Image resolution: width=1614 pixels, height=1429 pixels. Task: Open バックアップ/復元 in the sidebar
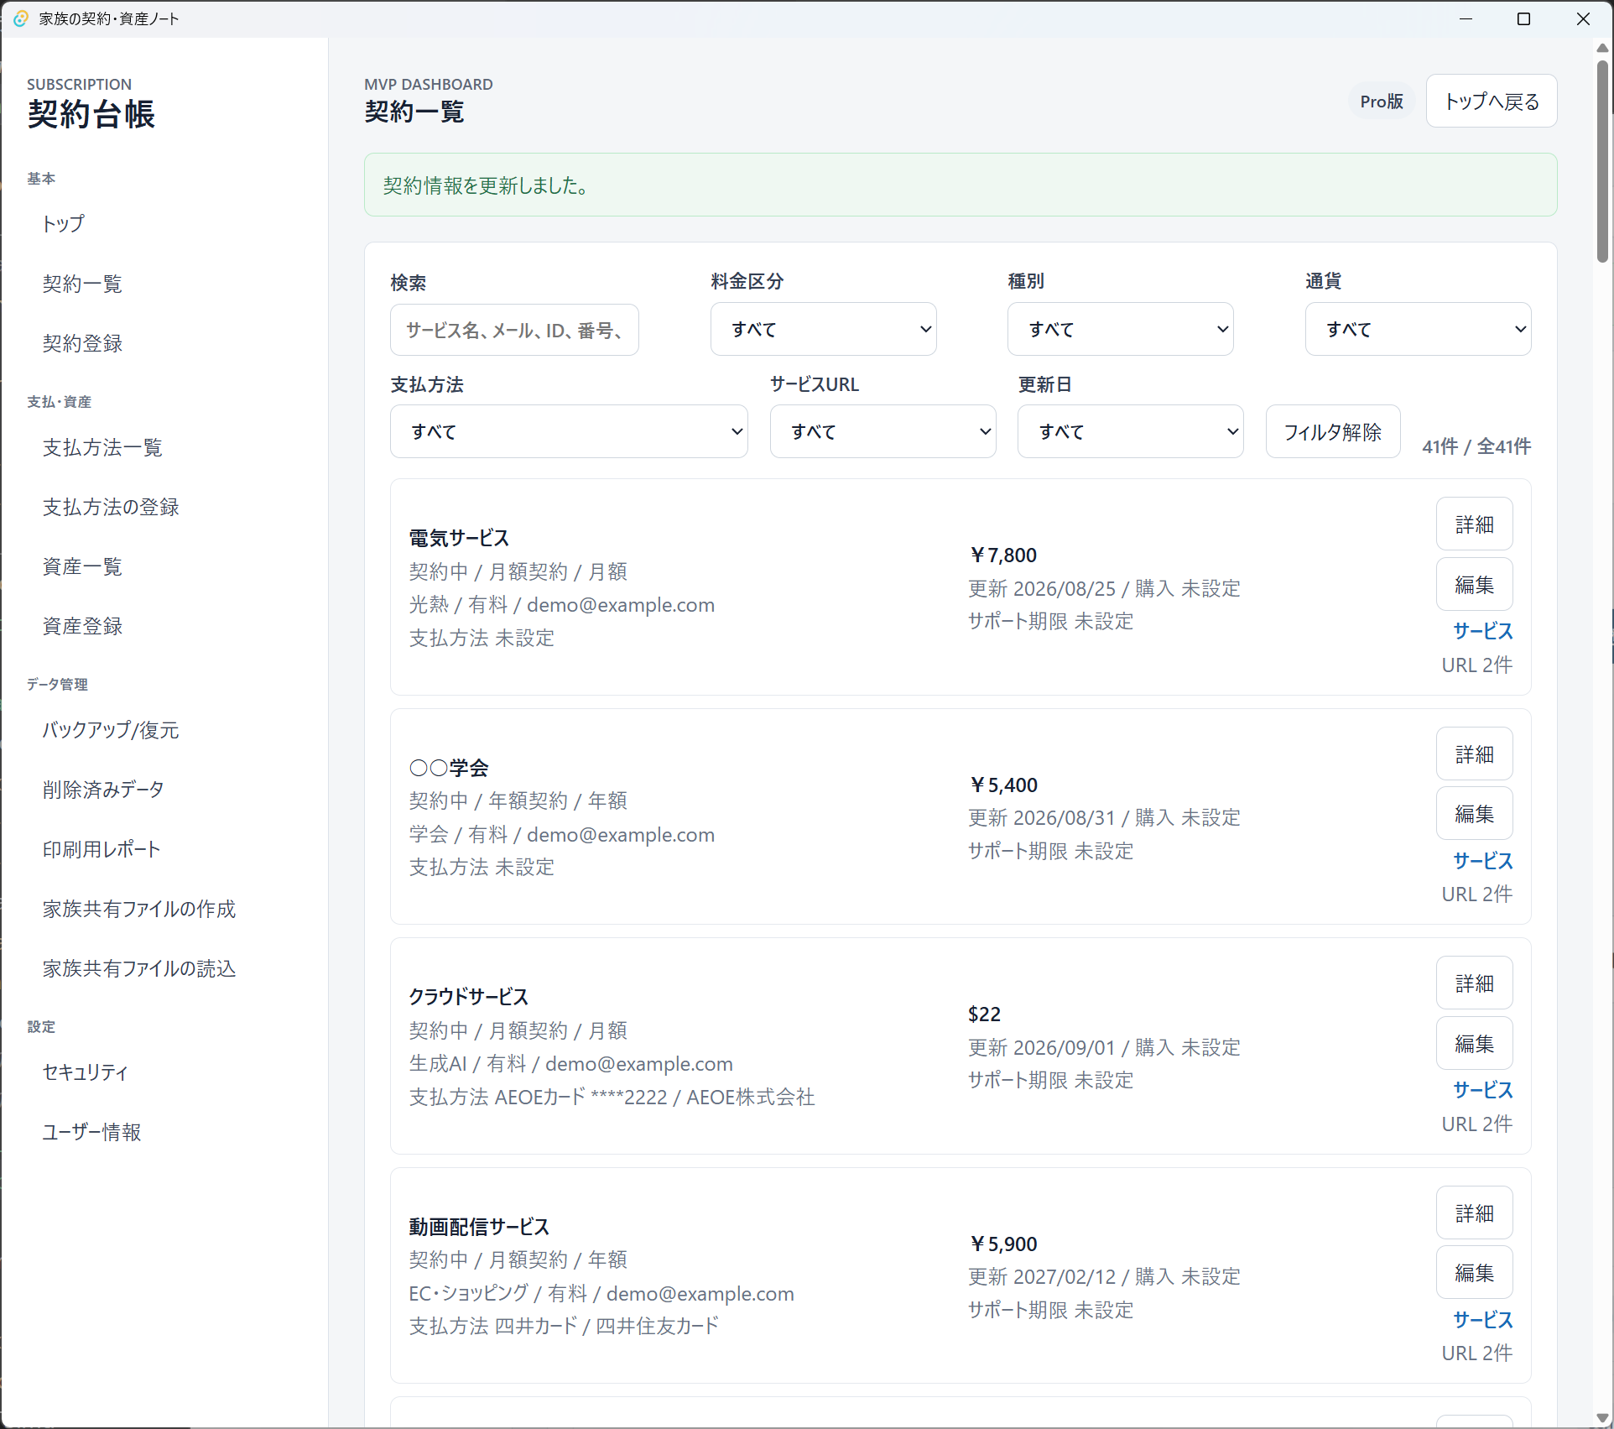[x=111, y=730]
